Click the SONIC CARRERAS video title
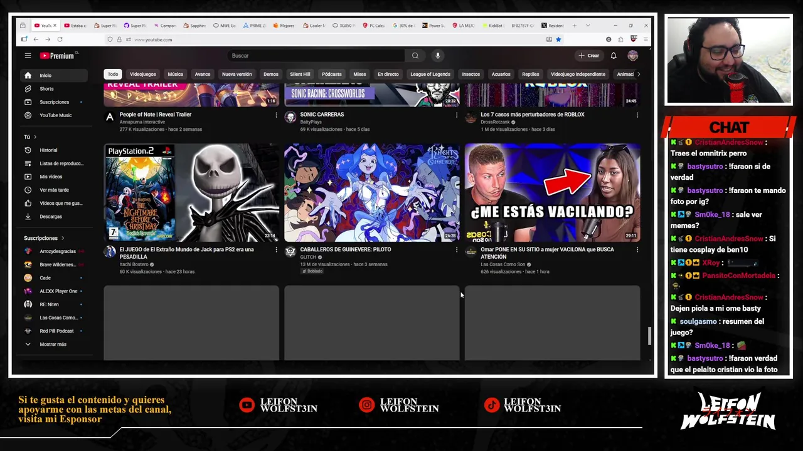The image size is (803, 451). point(322,115)
